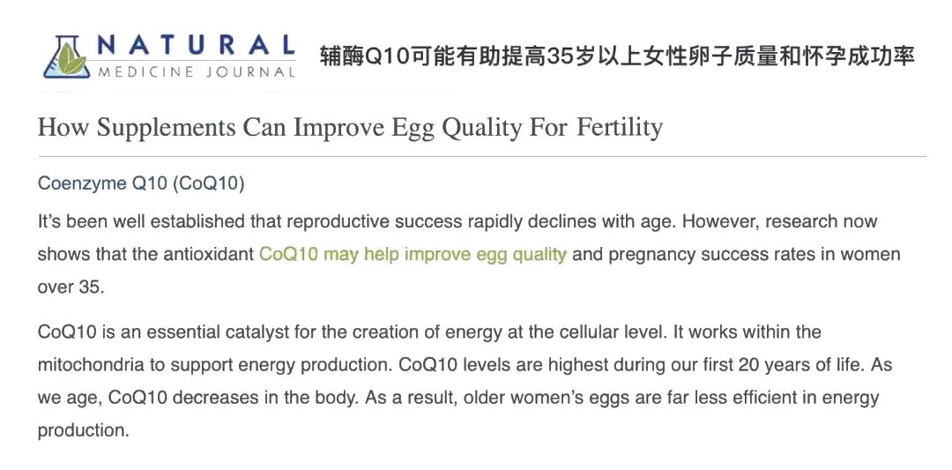Click the Chinese headline about 辅酶Q10
Viewport: 952px width, 470px height.
[617, 57]
